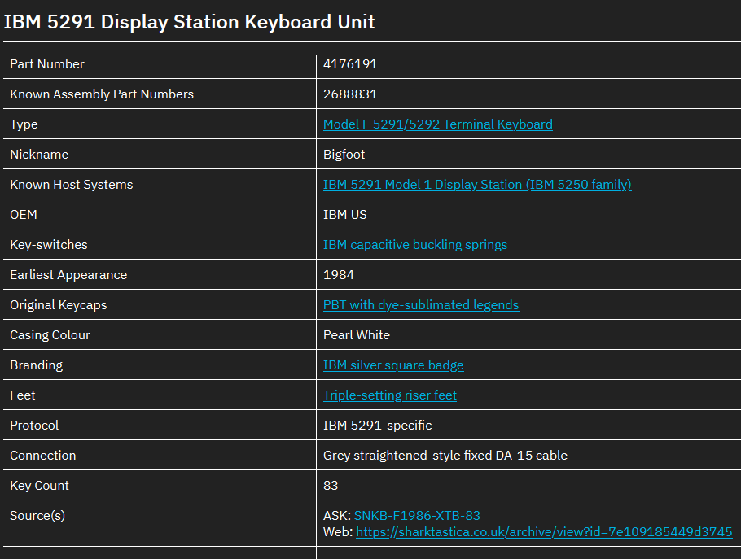The height and width of the screenshot is (559, 741).
Task: Open the sharktastica.co.uk archive web link
Action: [544, 531]
